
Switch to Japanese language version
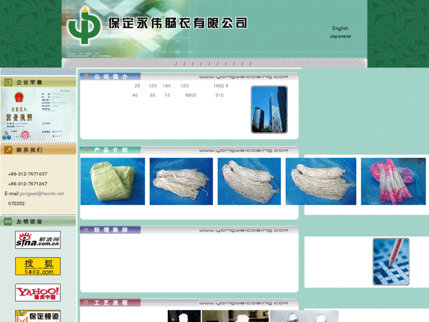click(340, 36)
